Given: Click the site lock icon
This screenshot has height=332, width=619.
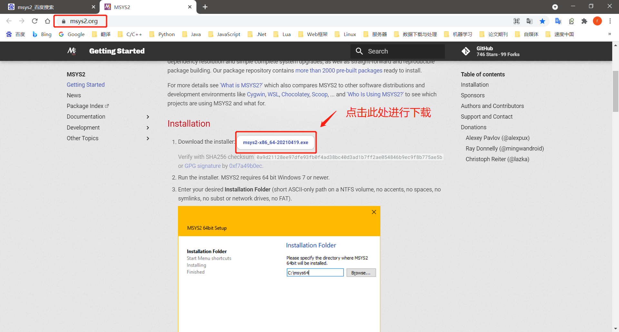Looking at the screenshot, I should [64, 21].
